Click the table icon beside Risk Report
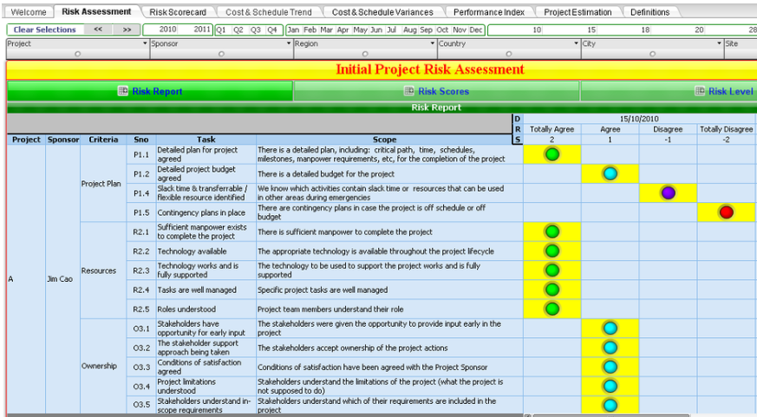The width and height of the screenshot is (757, 417). [x=123, y=91]
